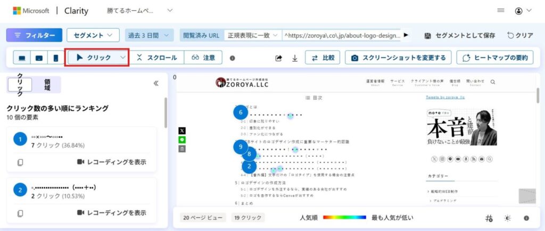The image size is (545, 231).
Task: Click the share heatmap icon
Action: [x=278, y=58]
